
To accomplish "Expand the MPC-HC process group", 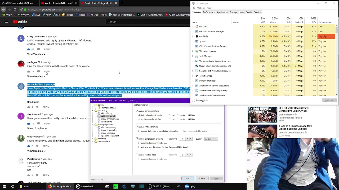I will click(193, 26).
